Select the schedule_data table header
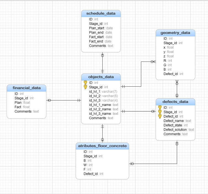 (x=101, y=14)
